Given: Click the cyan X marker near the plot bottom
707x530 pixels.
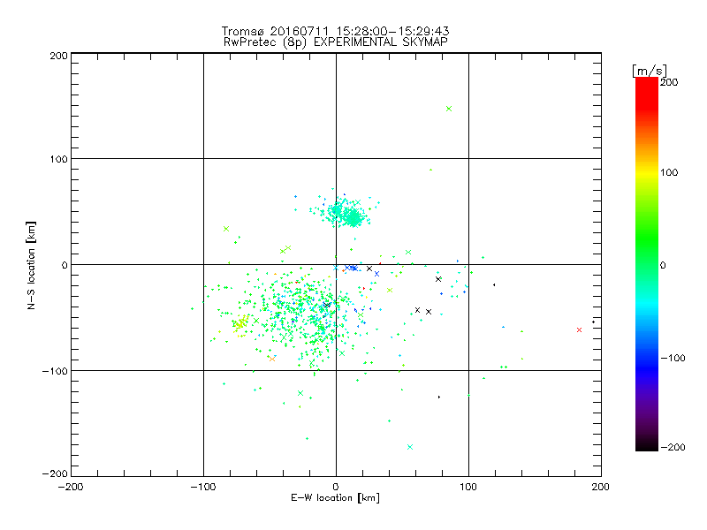Looking at the screenshot, I should point(410,447).
